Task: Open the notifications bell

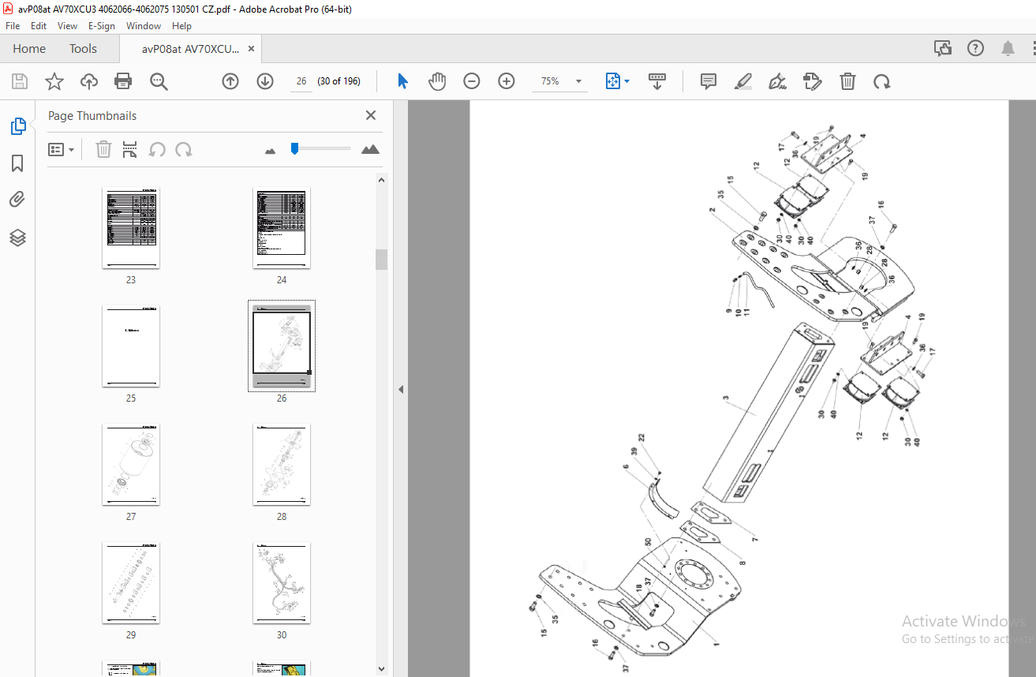Action: 1008,48
